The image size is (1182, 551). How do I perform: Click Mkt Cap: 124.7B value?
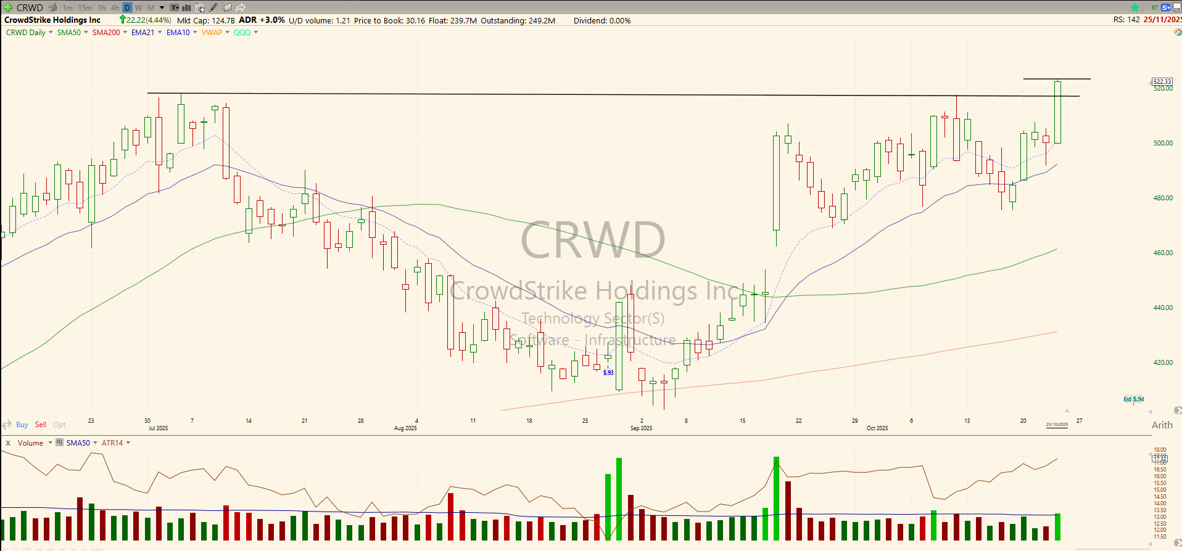(x=206, y=20)
